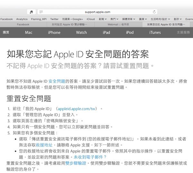Open iPod in Apple navigation bar
Viewport: 193px width, 173px height.
[x=130, y=32]
